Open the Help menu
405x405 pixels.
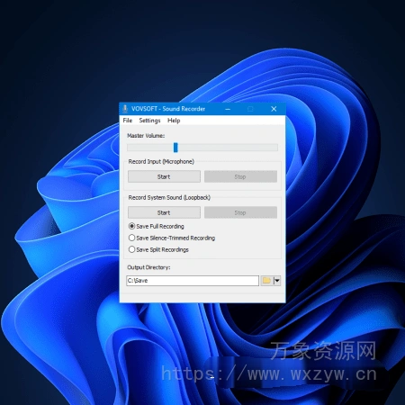coord(174,121)
